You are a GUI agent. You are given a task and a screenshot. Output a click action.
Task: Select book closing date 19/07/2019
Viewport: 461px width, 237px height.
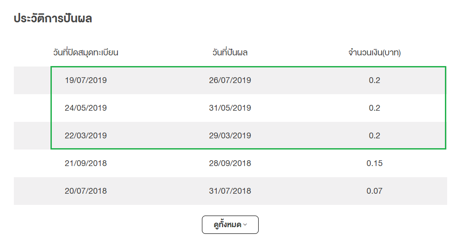coord(86,80)
